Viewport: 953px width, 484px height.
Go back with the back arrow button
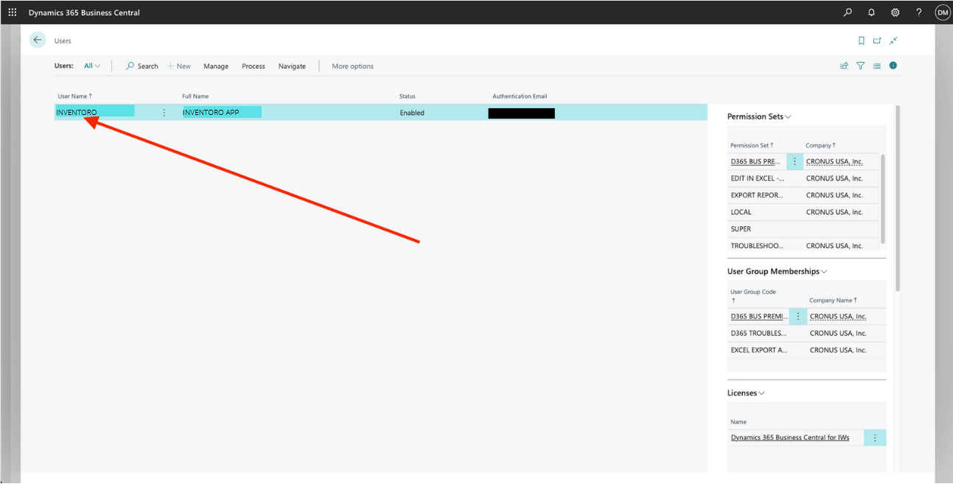pyautogui.click(x=38, y=41)
